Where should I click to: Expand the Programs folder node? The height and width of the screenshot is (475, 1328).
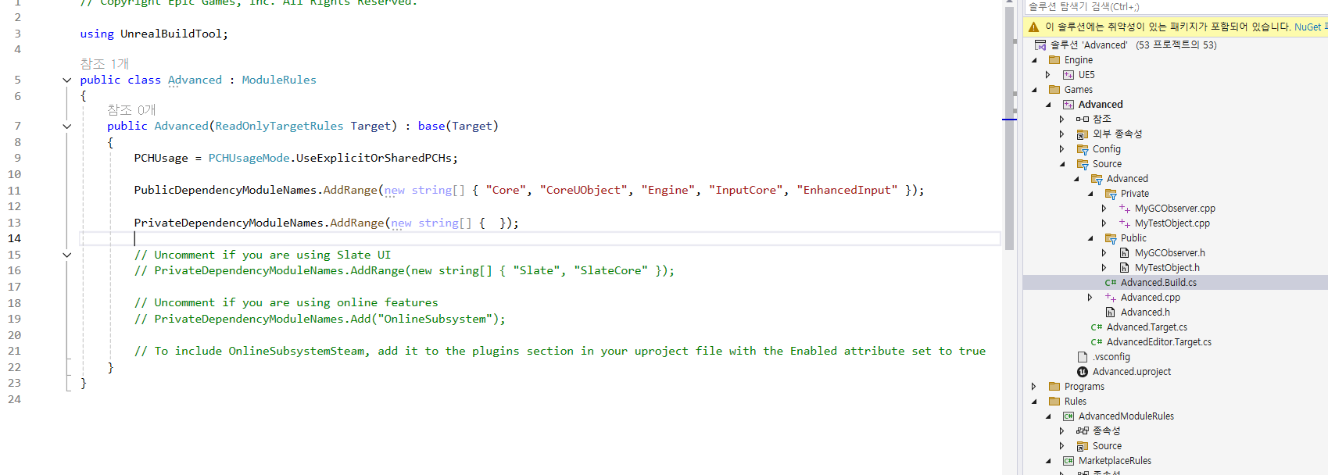pyautogui.click(x=1033, y=387)
